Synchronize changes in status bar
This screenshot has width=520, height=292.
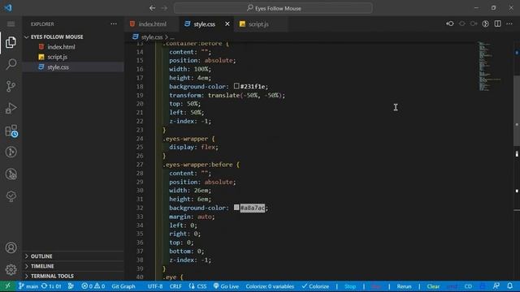coord(51,286)
